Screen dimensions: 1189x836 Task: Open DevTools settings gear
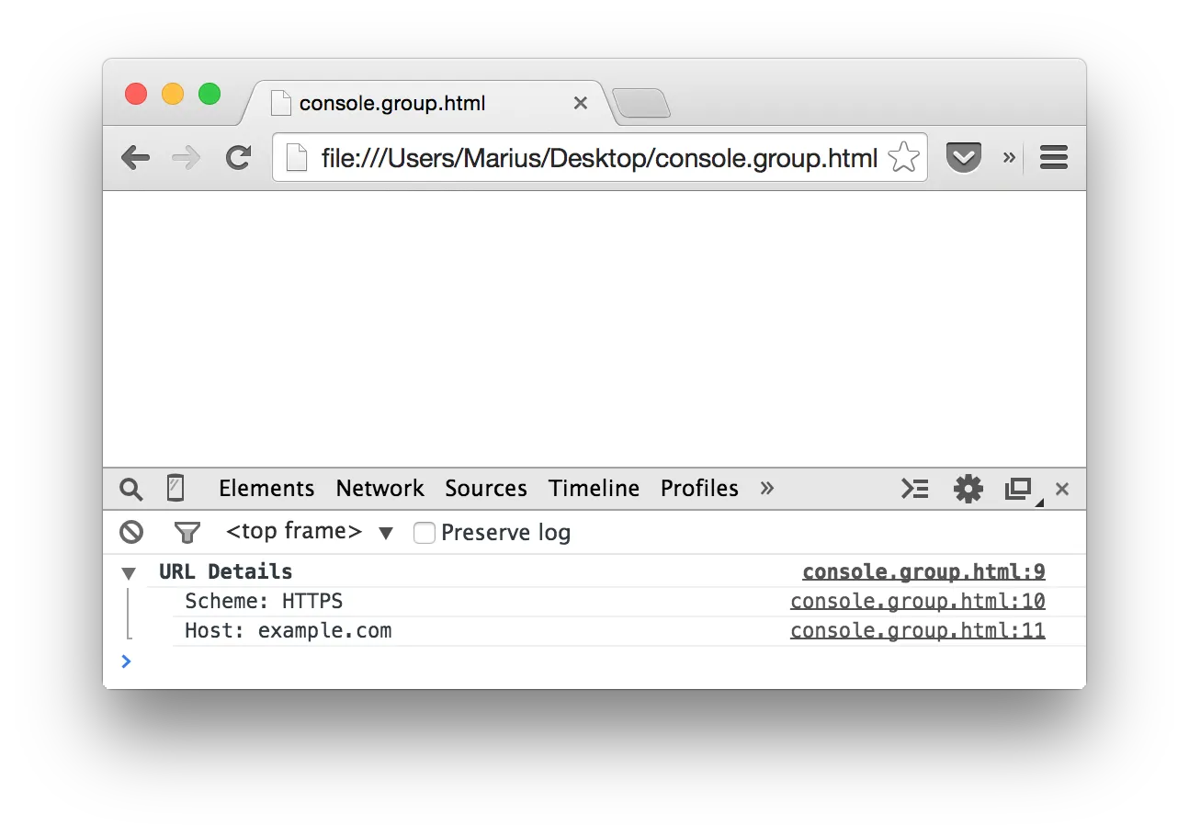click(x=968, y=488)
